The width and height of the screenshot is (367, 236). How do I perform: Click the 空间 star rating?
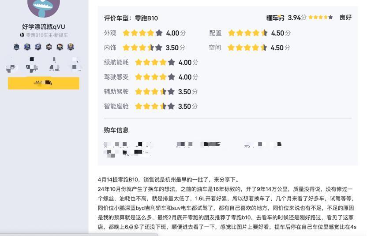(x=247, y=48)
